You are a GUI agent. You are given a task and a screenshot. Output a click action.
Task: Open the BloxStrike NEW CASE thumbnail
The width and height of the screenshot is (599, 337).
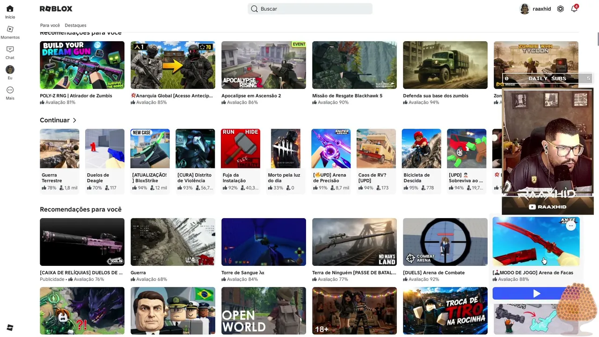pos(150,148)
